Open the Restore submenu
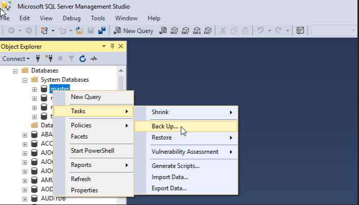Screen dimensions: 359x205 [x=165, y=138]
